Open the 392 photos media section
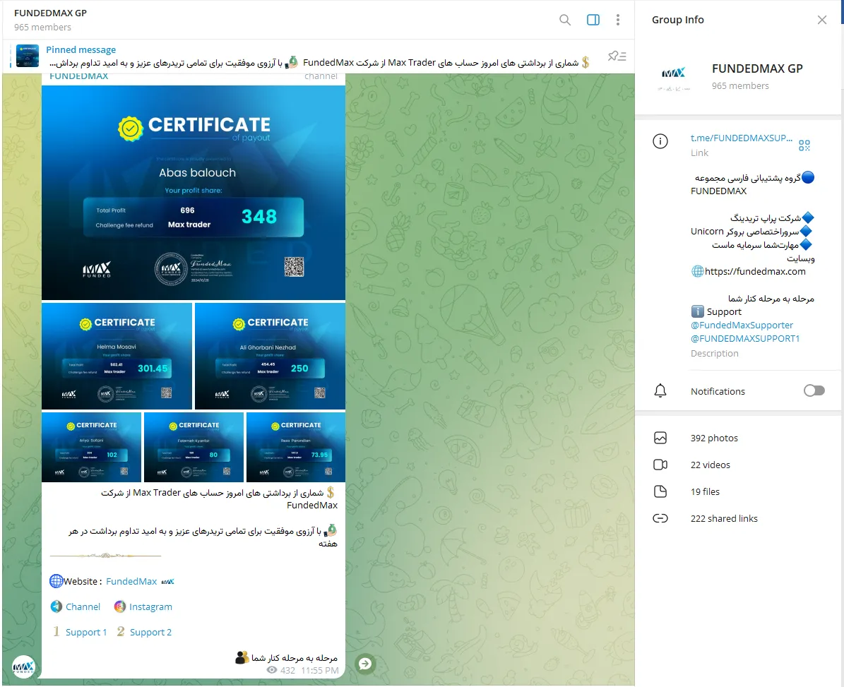The height and width of the screenshot is (687, 844). click(x=714, y=438)
